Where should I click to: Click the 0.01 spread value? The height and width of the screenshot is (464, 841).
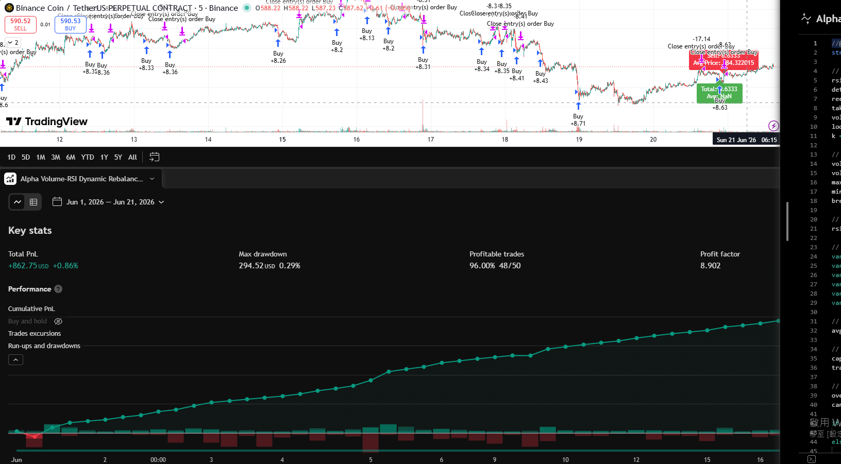[x=45, y=24]
